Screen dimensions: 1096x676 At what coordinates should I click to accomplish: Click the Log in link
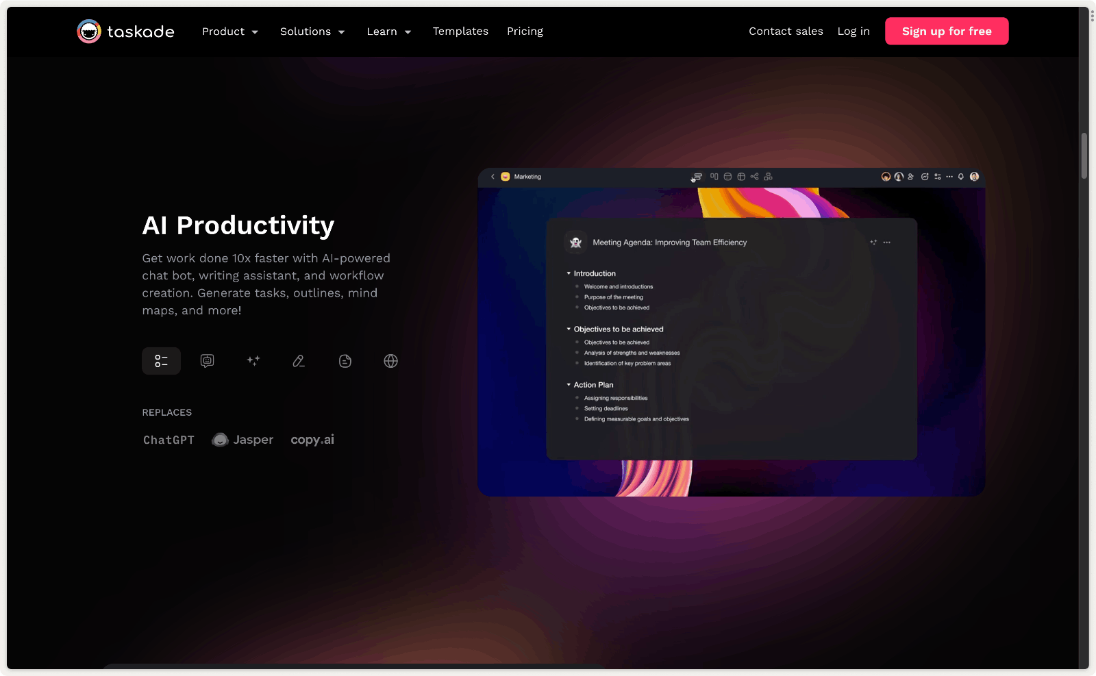(x=854, y=32)
